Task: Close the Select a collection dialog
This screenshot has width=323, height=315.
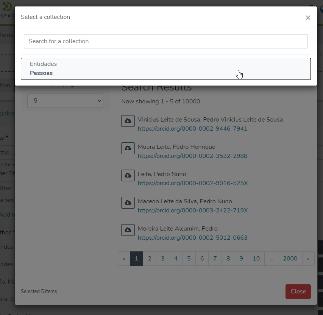Action: pyautogui.click(x=308, y=18)
